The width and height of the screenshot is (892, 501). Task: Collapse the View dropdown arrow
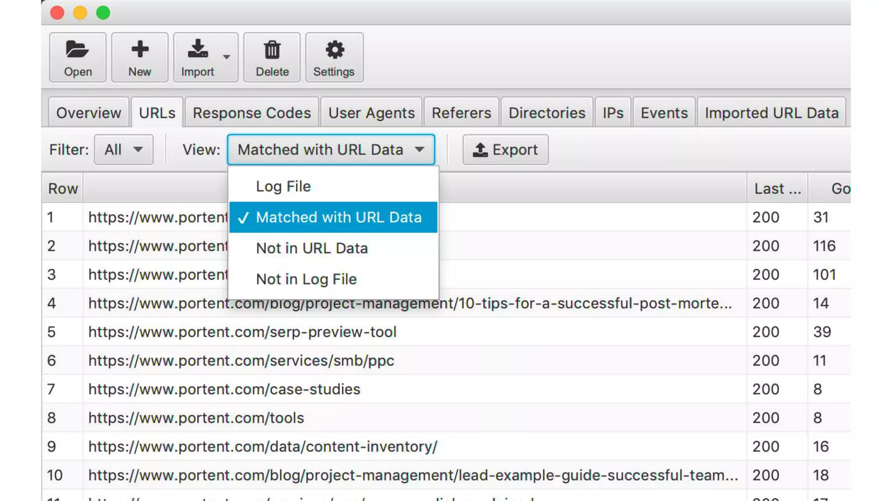[x=419, y=150]
